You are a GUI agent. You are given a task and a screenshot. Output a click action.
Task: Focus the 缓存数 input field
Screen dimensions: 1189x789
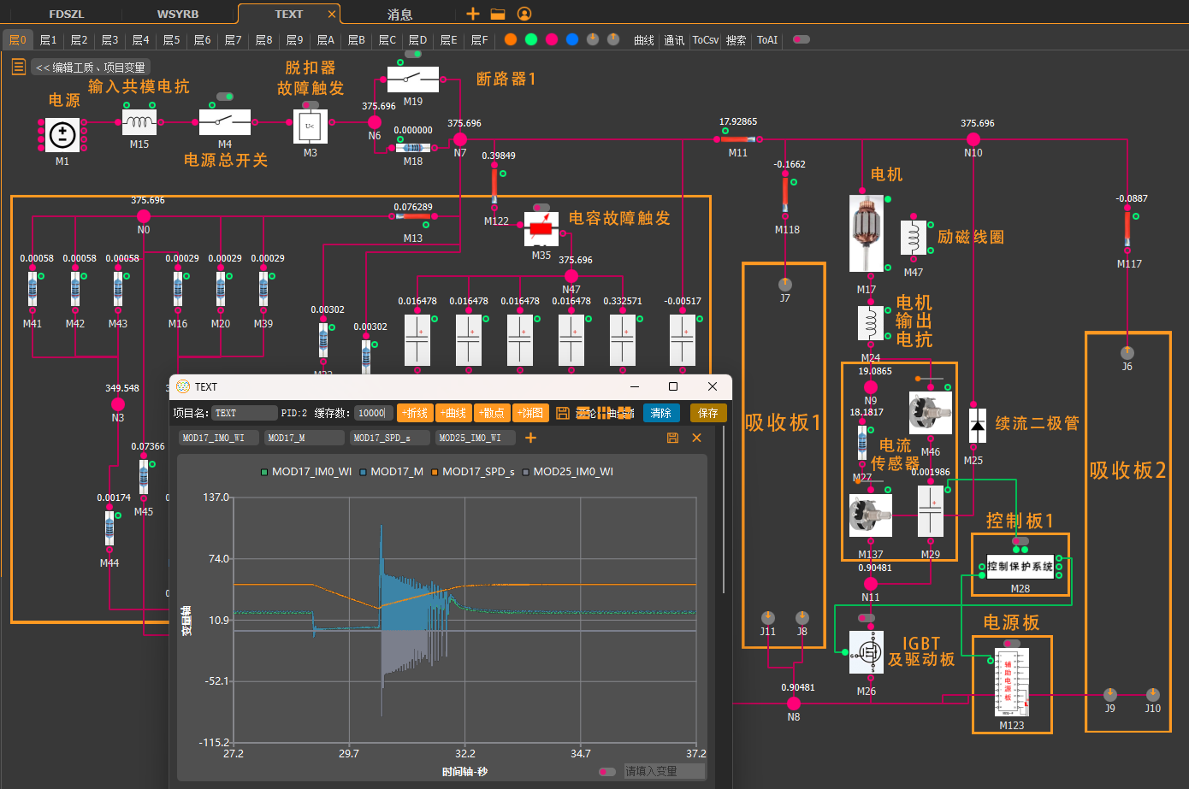pyautogui.click(x=373, y=413)
